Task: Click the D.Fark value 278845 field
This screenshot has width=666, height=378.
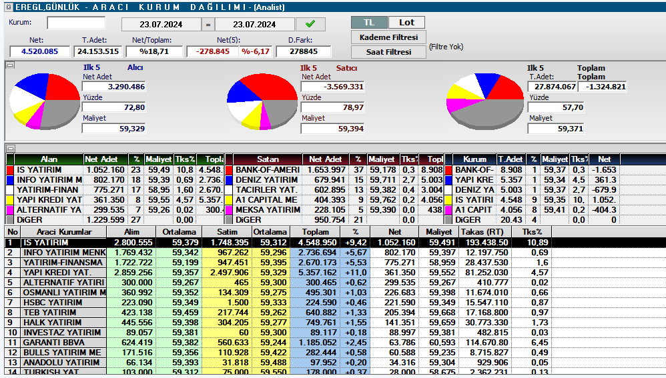Action: (x=303, y=51)
